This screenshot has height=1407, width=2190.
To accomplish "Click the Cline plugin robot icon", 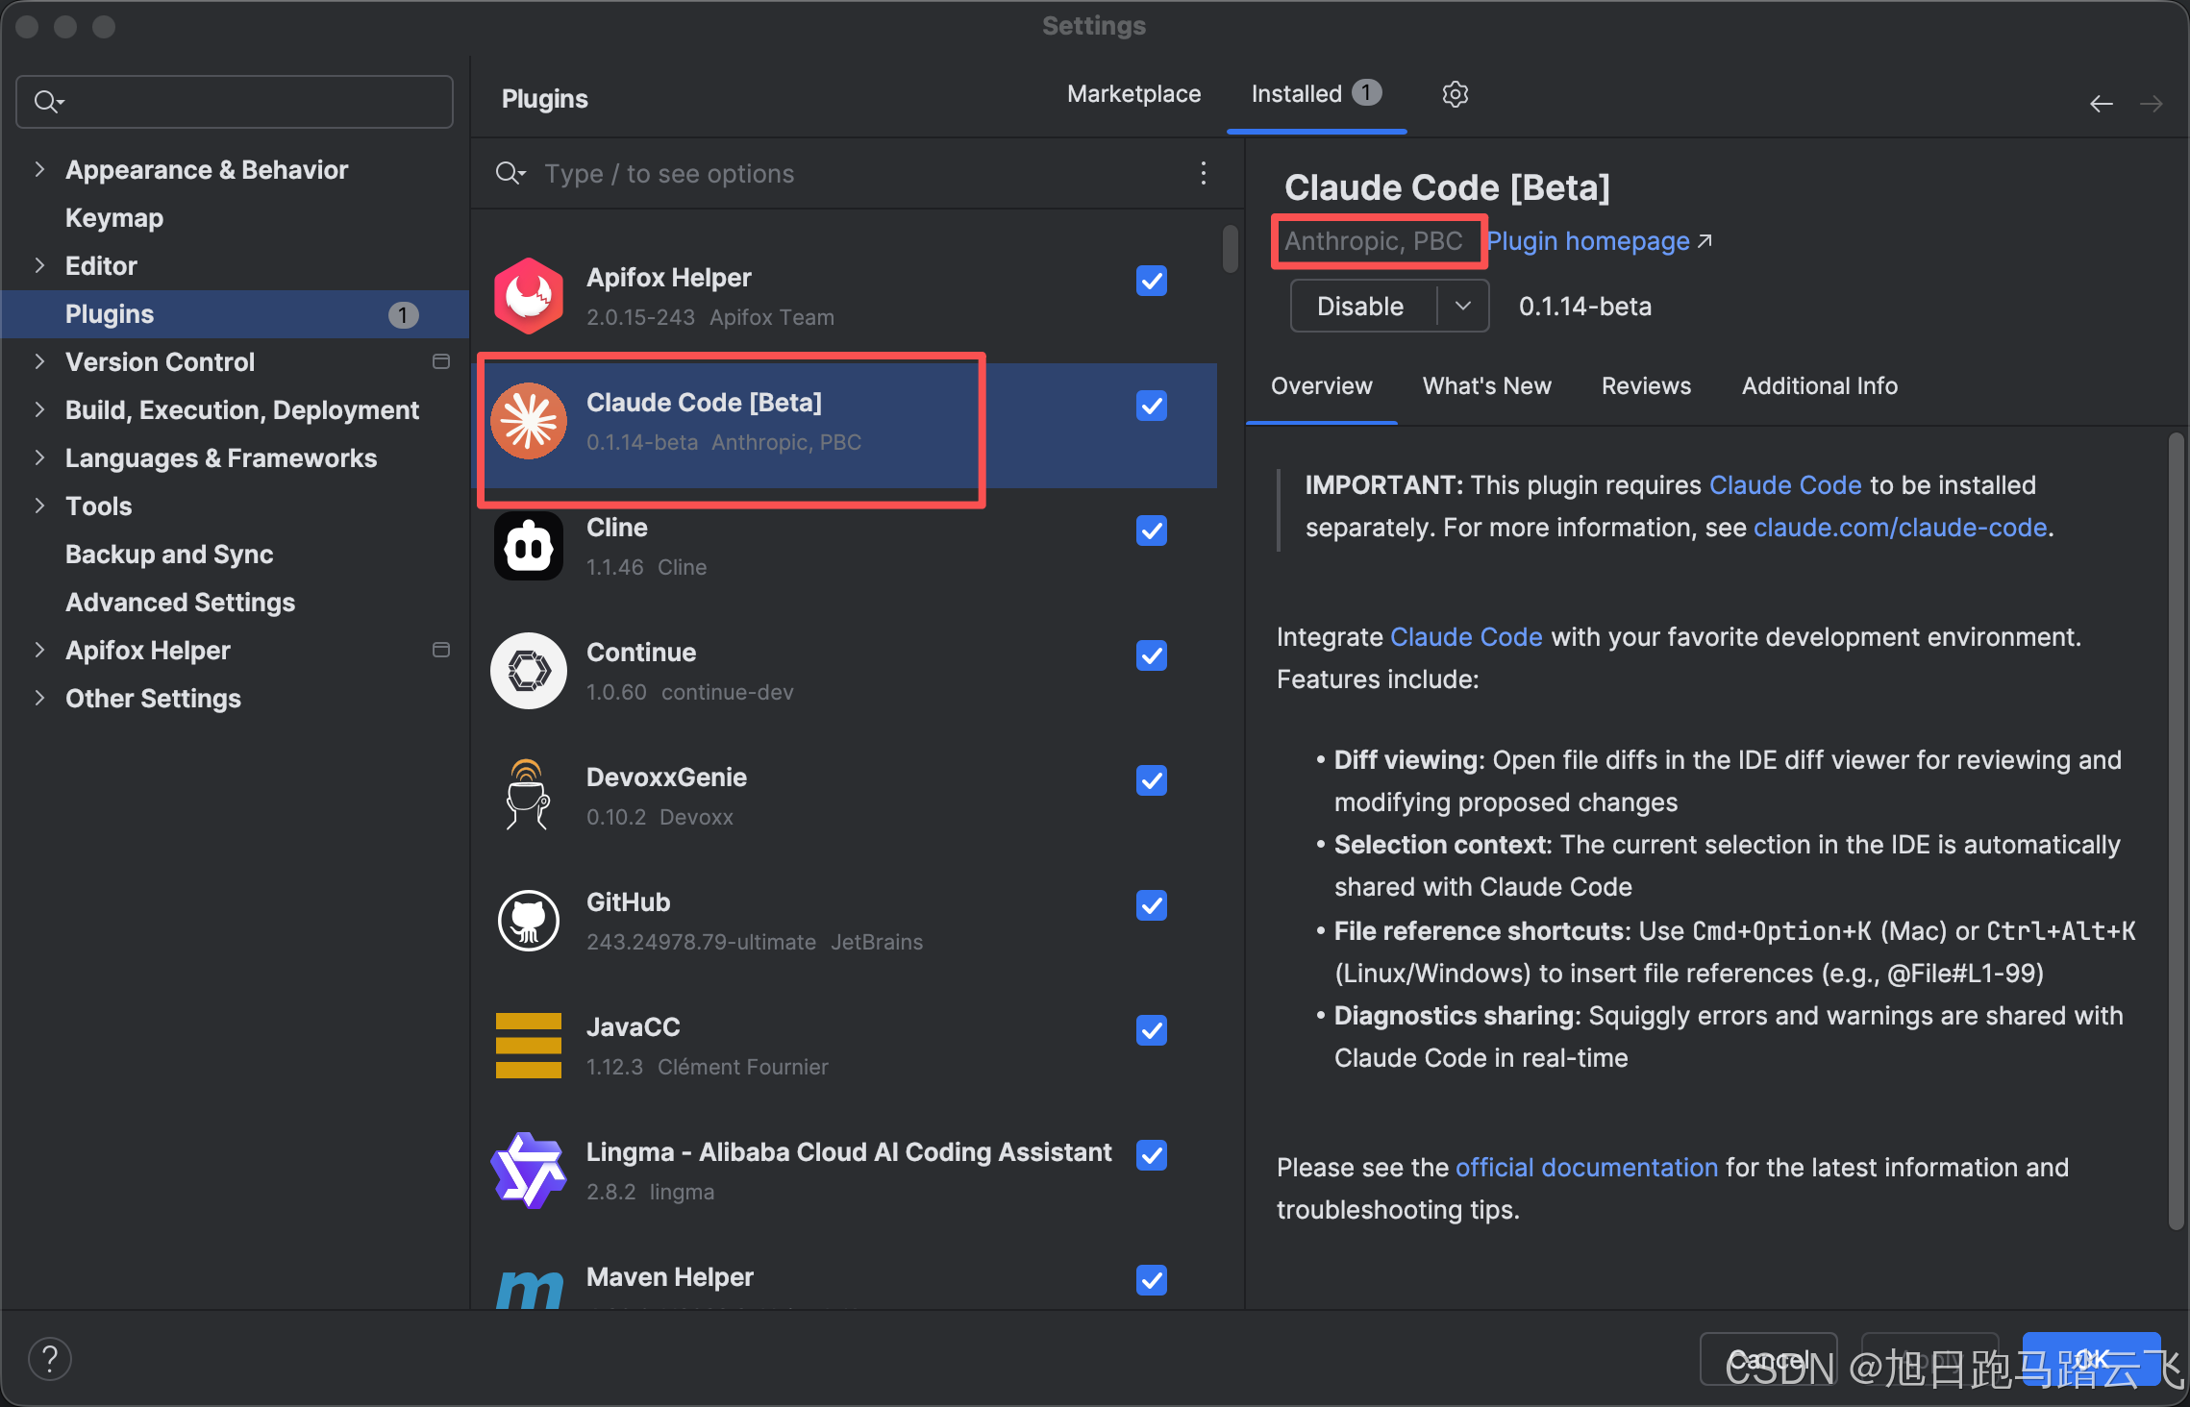I will (x=528, y=546).
